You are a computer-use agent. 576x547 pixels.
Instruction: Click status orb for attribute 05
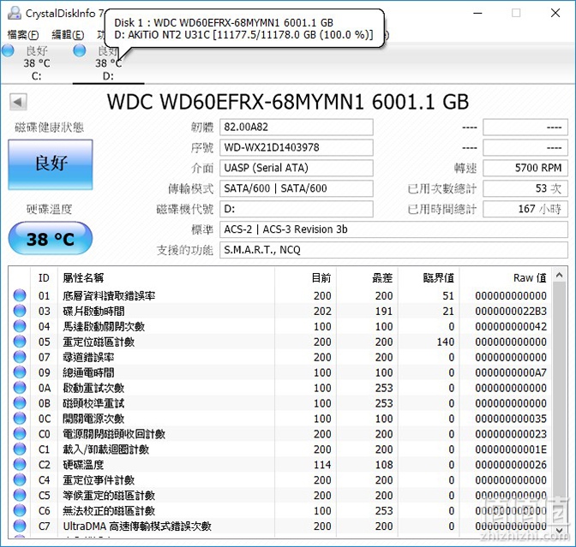coord(20,342)
